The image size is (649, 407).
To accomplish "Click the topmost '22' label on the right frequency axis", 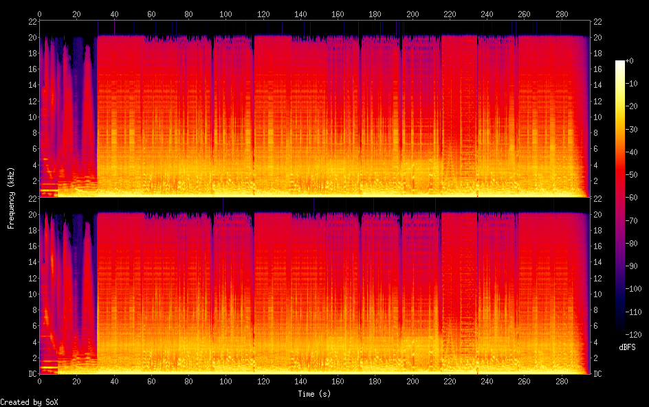I will [x=598, y=21].
